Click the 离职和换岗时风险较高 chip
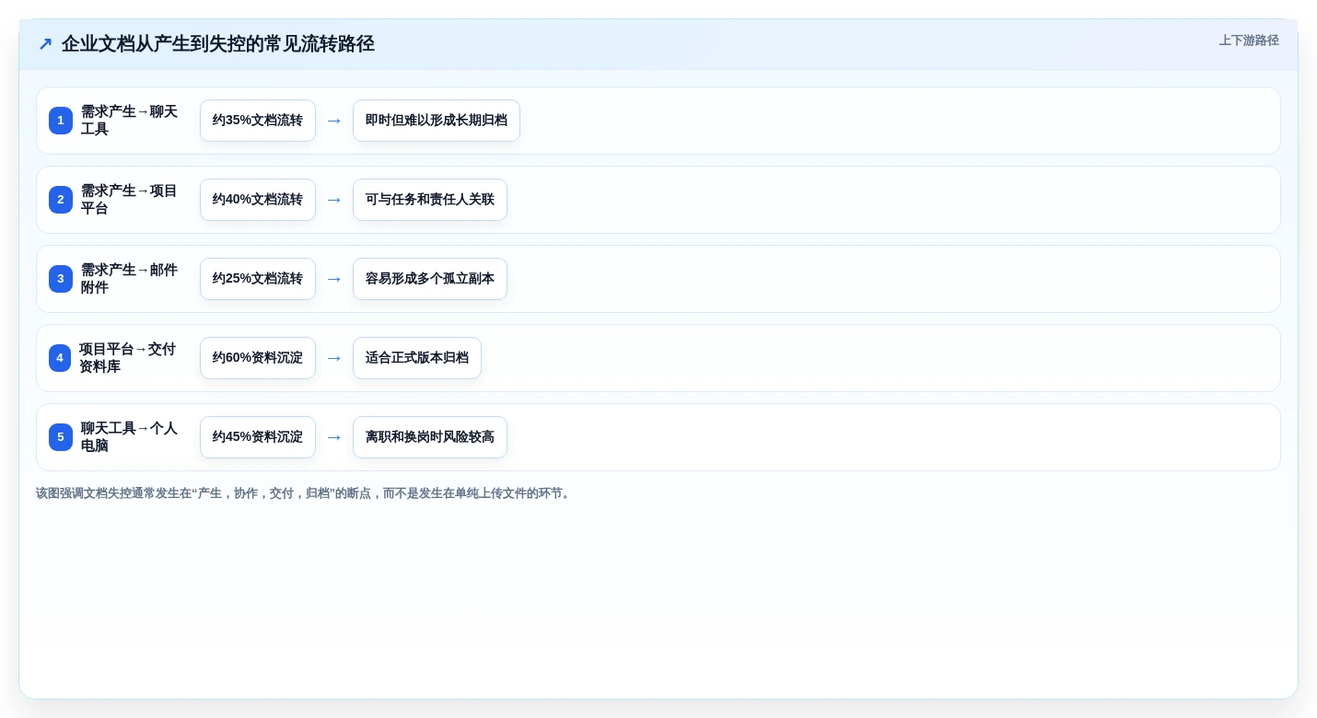This screenshot has height=718, width=1317. [430, 437]
